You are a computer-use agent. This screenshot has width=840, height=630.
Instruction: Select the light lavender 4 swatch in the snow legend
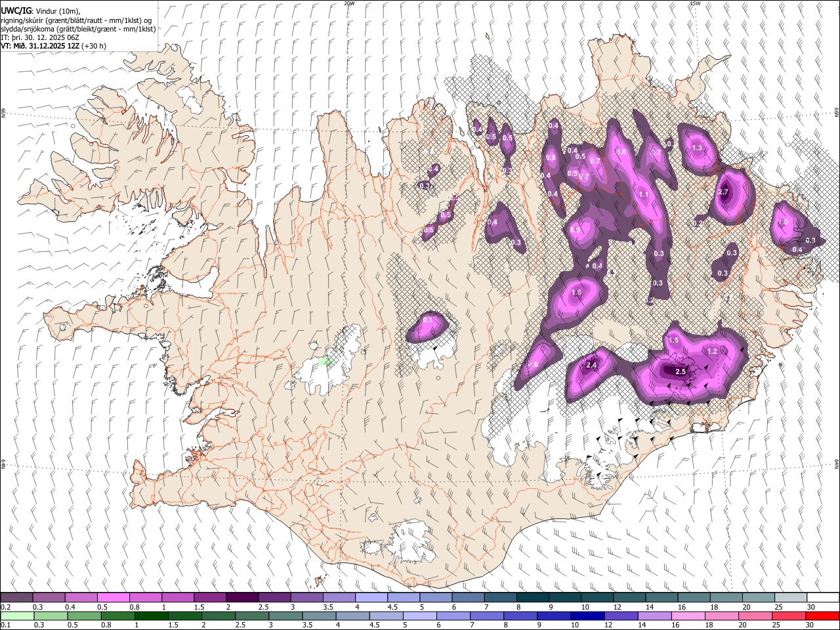[371, 597]
